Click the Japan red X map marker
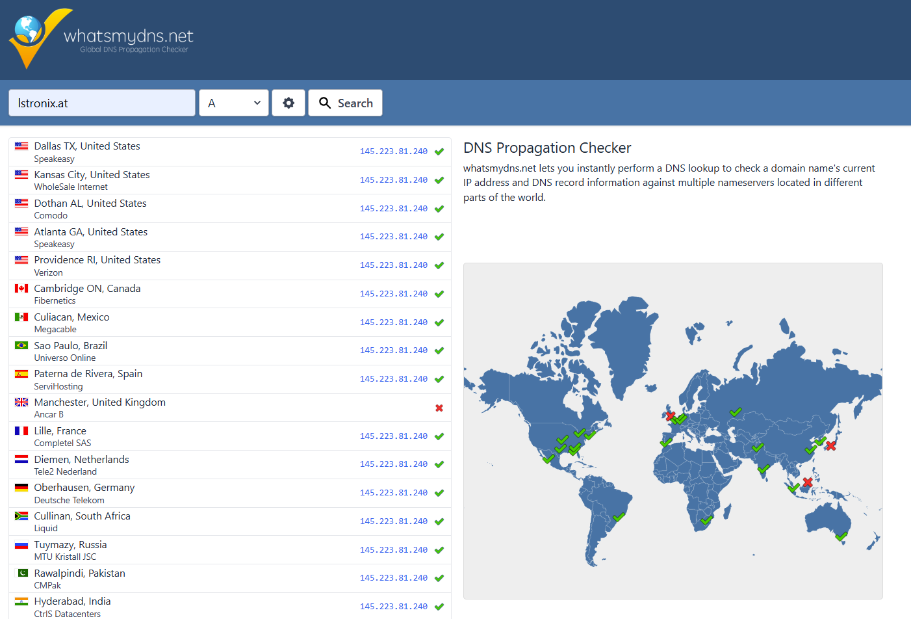The height and width of the screenshot is (619, 911). [x=831, y=445]
